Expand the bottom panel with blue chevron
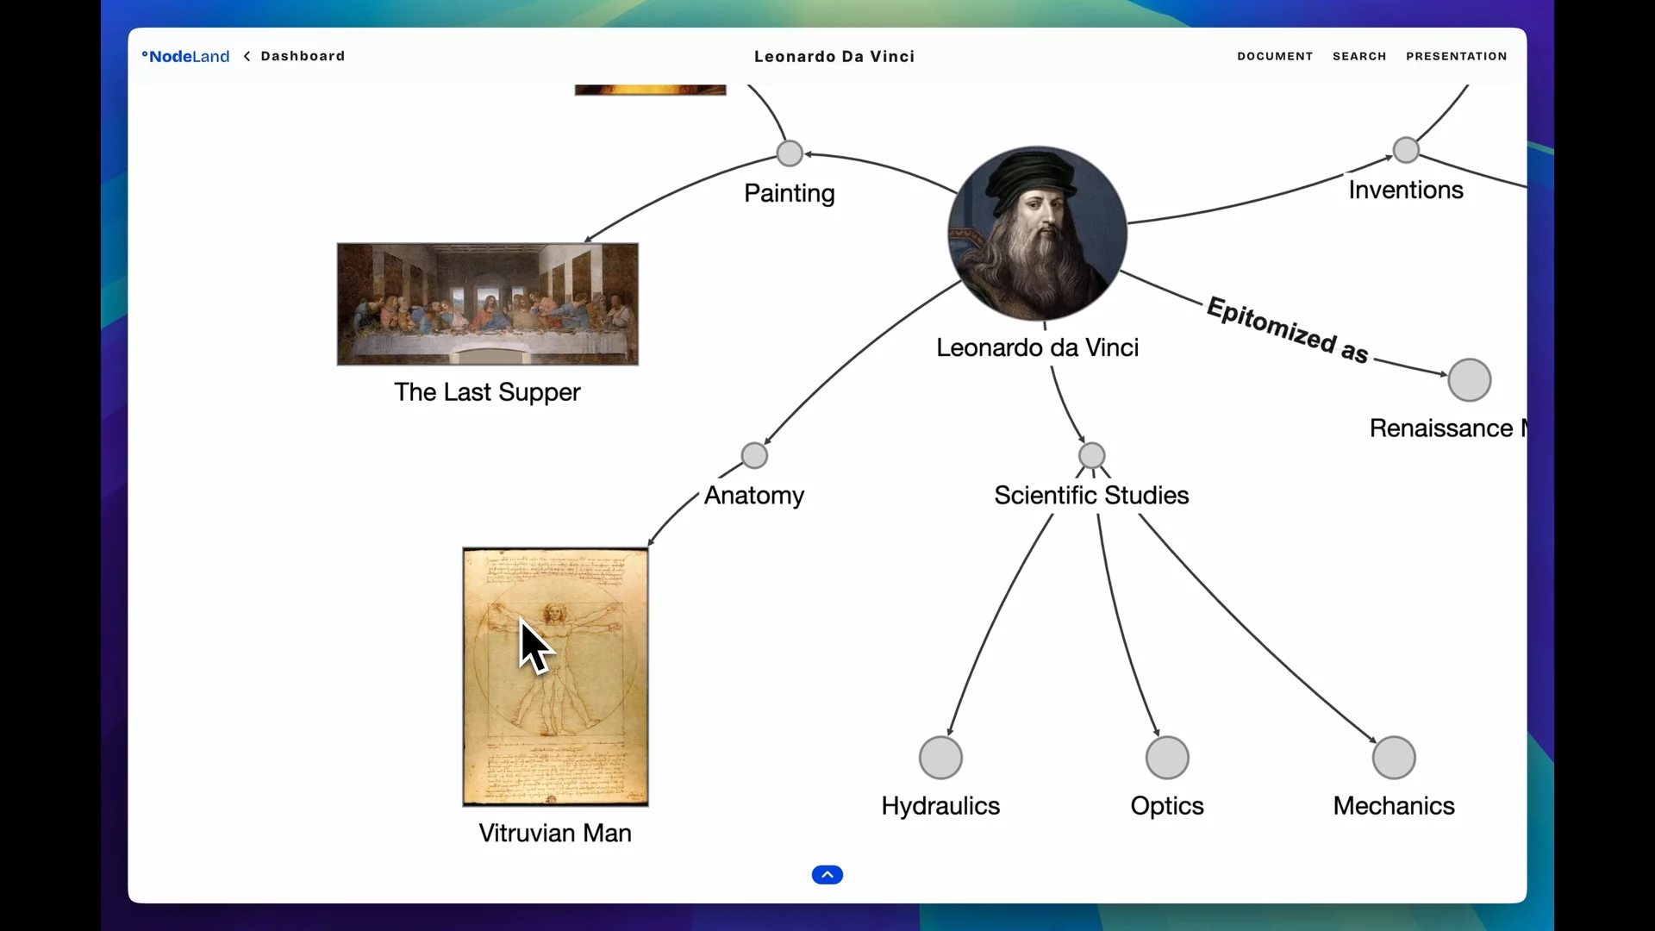 click(827, 875)
